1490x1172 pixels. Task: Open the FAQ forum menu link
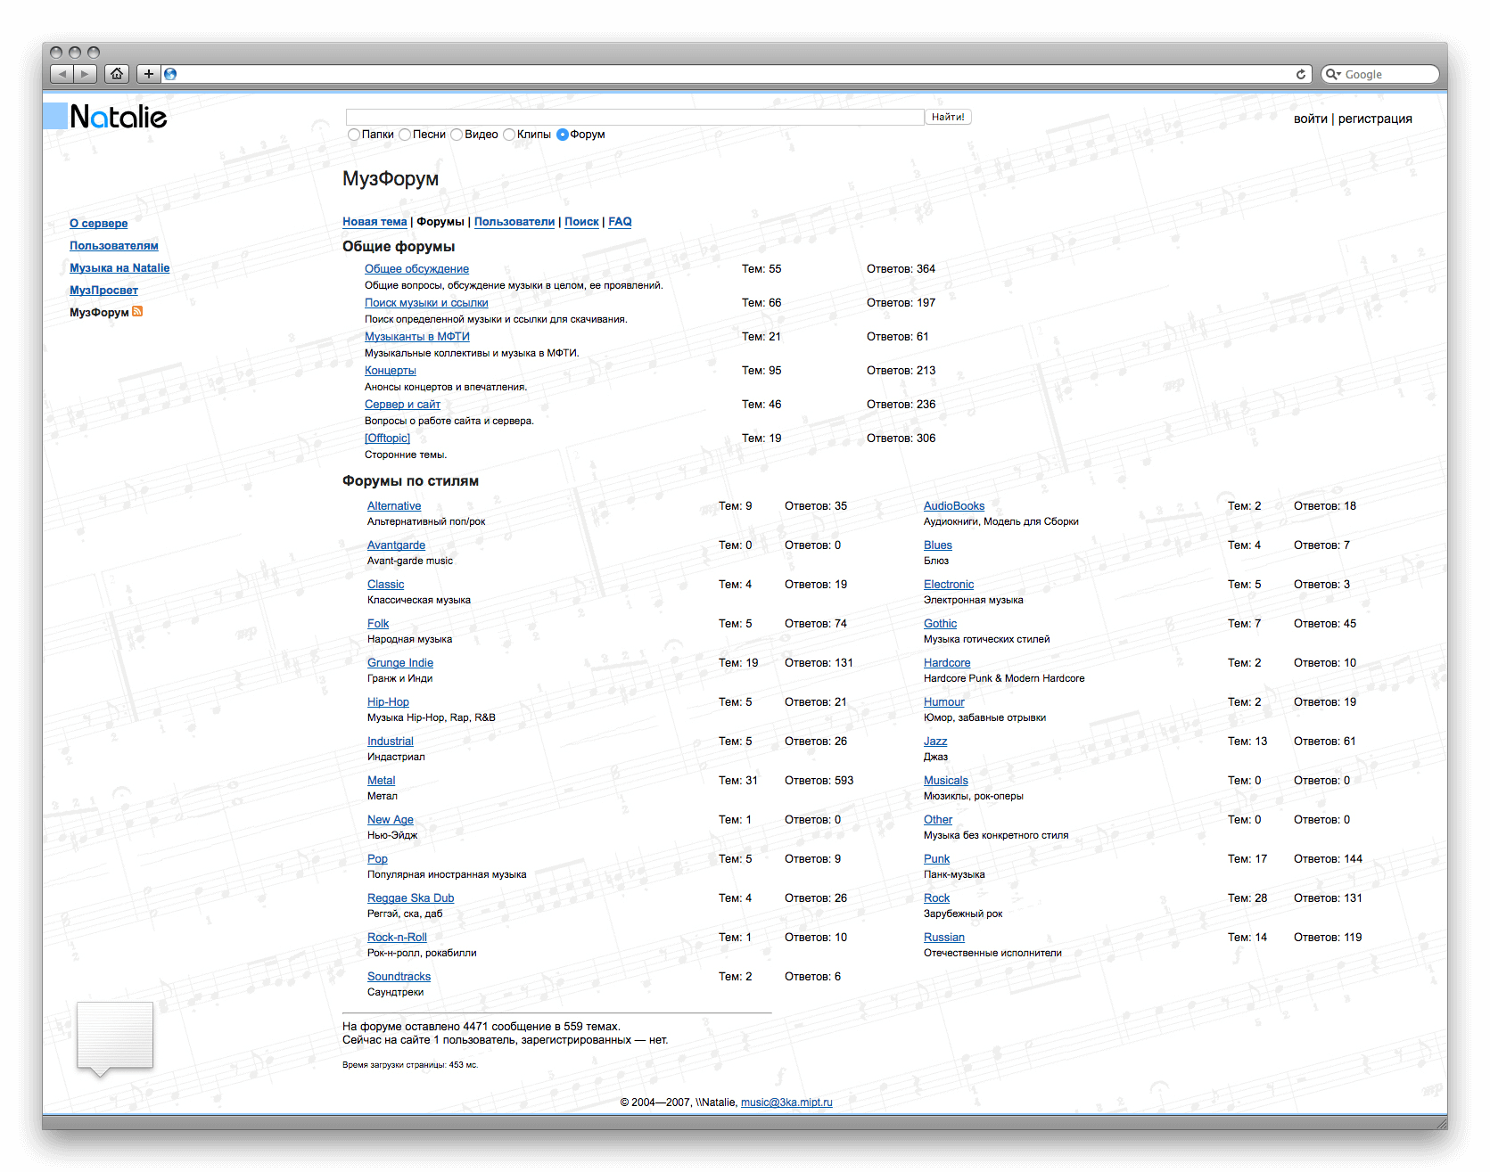620,222
